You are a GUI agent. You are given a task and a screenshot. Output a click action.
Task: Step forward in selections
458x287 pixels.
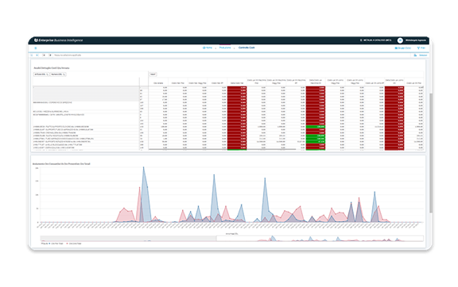44,55
